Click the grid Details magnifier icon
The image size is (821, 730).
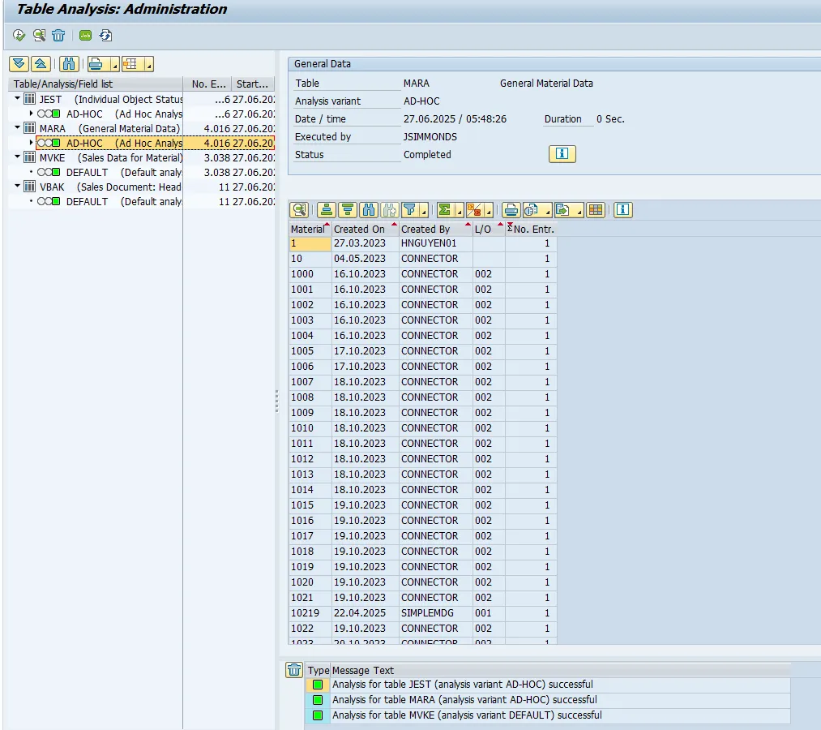click(300, 210)
